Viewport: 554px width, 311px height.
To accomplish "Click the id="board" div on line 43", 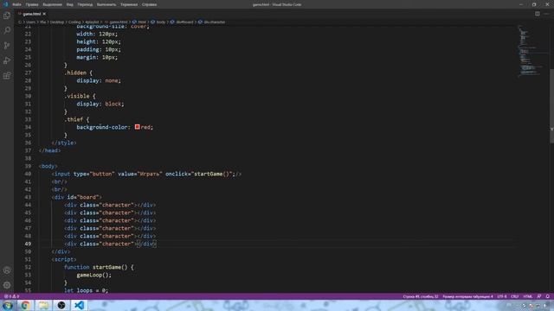I will click(77, 197).
